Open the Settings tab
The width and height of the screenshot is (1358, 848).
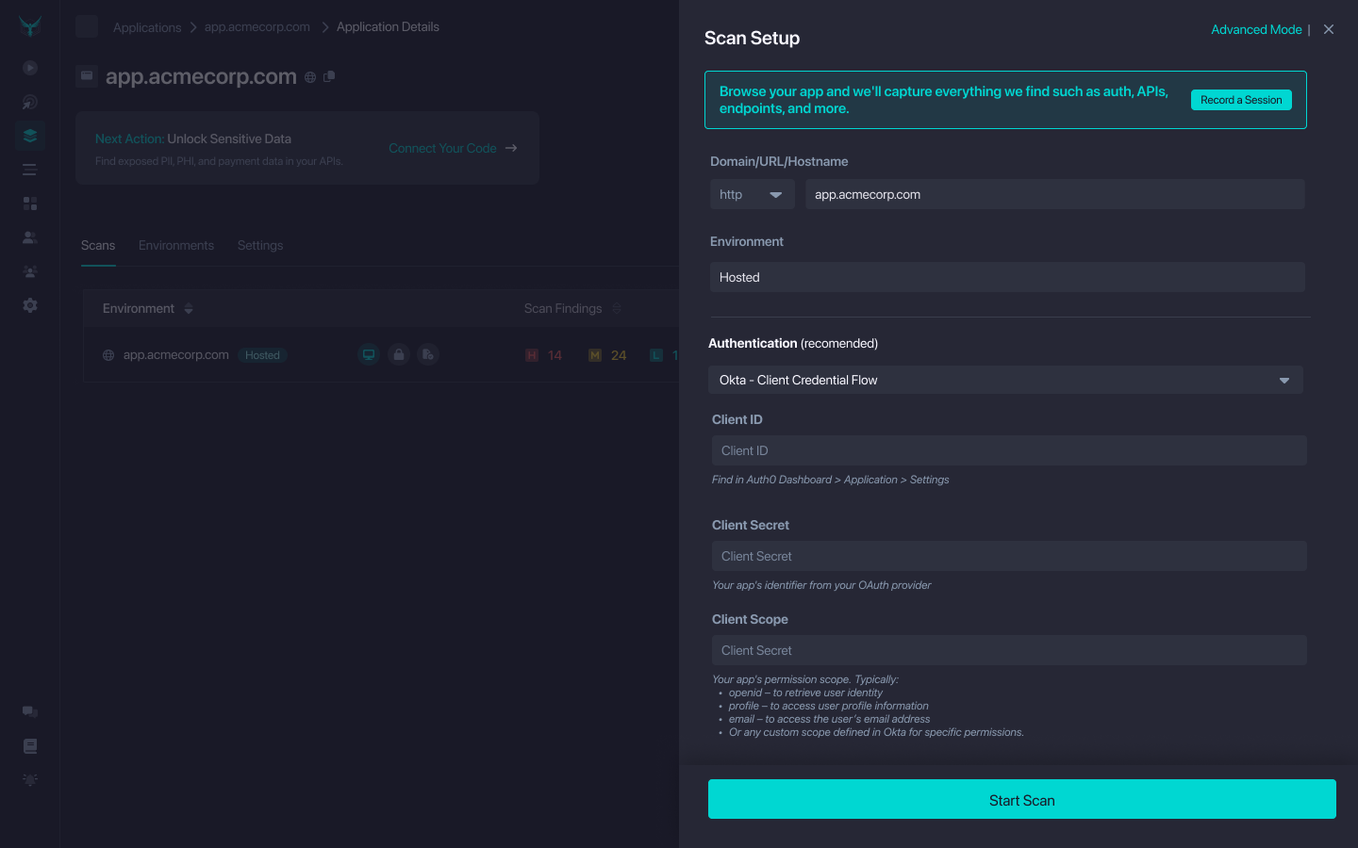pyautogui.click(x=259, y=245)
